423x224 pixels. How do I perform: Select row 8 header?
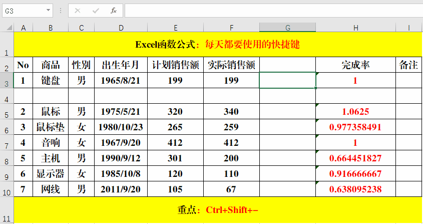7,158
